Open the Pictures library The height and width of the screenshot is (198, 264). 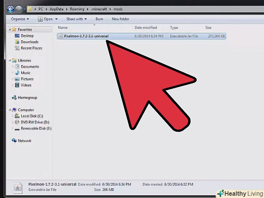pyautogui.click(x=27, y=79)
